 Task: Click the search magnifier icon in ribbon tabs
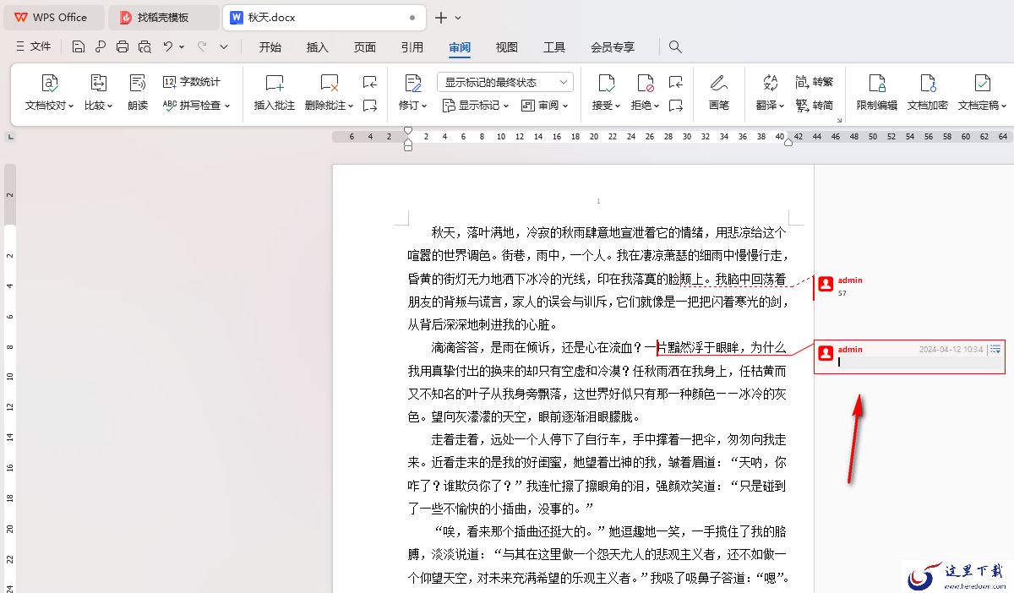pyautogui.click(x=675, y=47)
